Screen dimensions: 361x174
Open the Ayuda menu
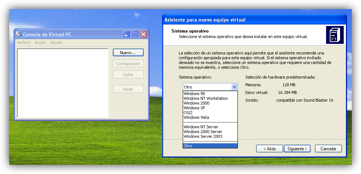(56, 42)
